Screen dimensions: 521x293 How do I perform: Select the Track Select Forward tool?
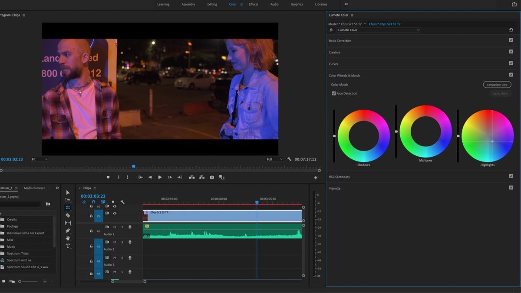pos(68,200)
